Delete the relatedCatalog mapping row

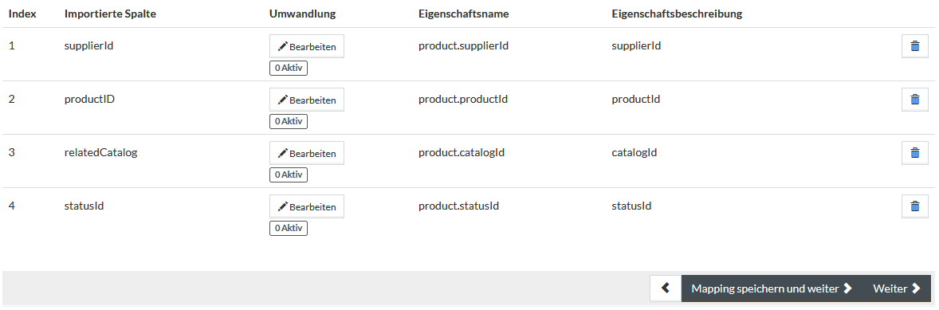(914, 152)
